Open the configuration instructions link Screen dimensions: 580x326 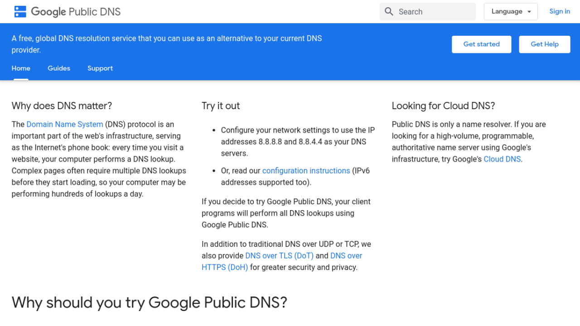coord(306,171)
